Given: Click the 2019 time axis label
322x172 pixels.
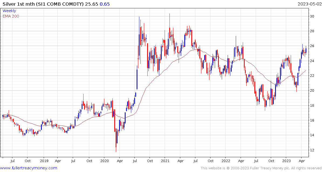Looking at the screenshot, I should (44, 161).
